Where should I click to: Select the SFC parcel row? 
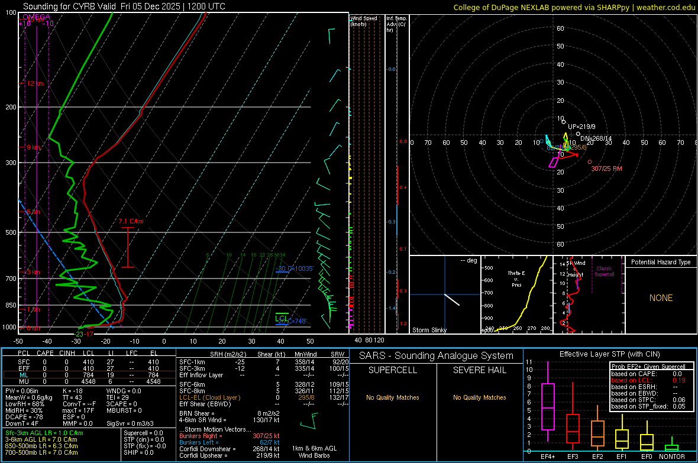tap(88, 362)
